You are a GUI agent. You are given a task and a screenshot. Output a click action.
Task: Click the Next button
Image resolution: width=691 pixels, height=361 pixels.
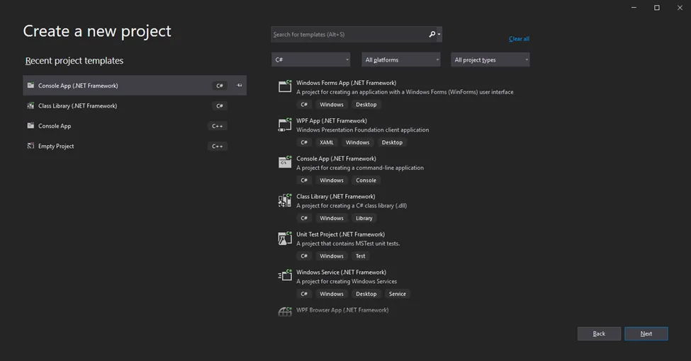coord(646,333)
